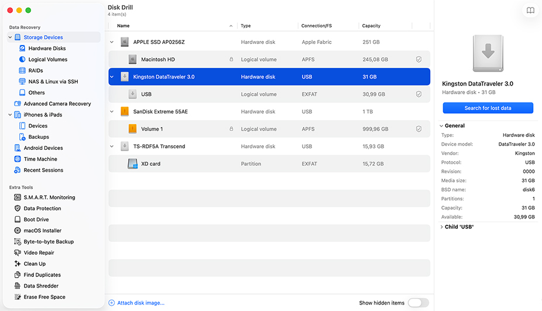Click the Logical Volumes icon
Viewport: 542px width, 311px height.
click(x=22, y=59)
